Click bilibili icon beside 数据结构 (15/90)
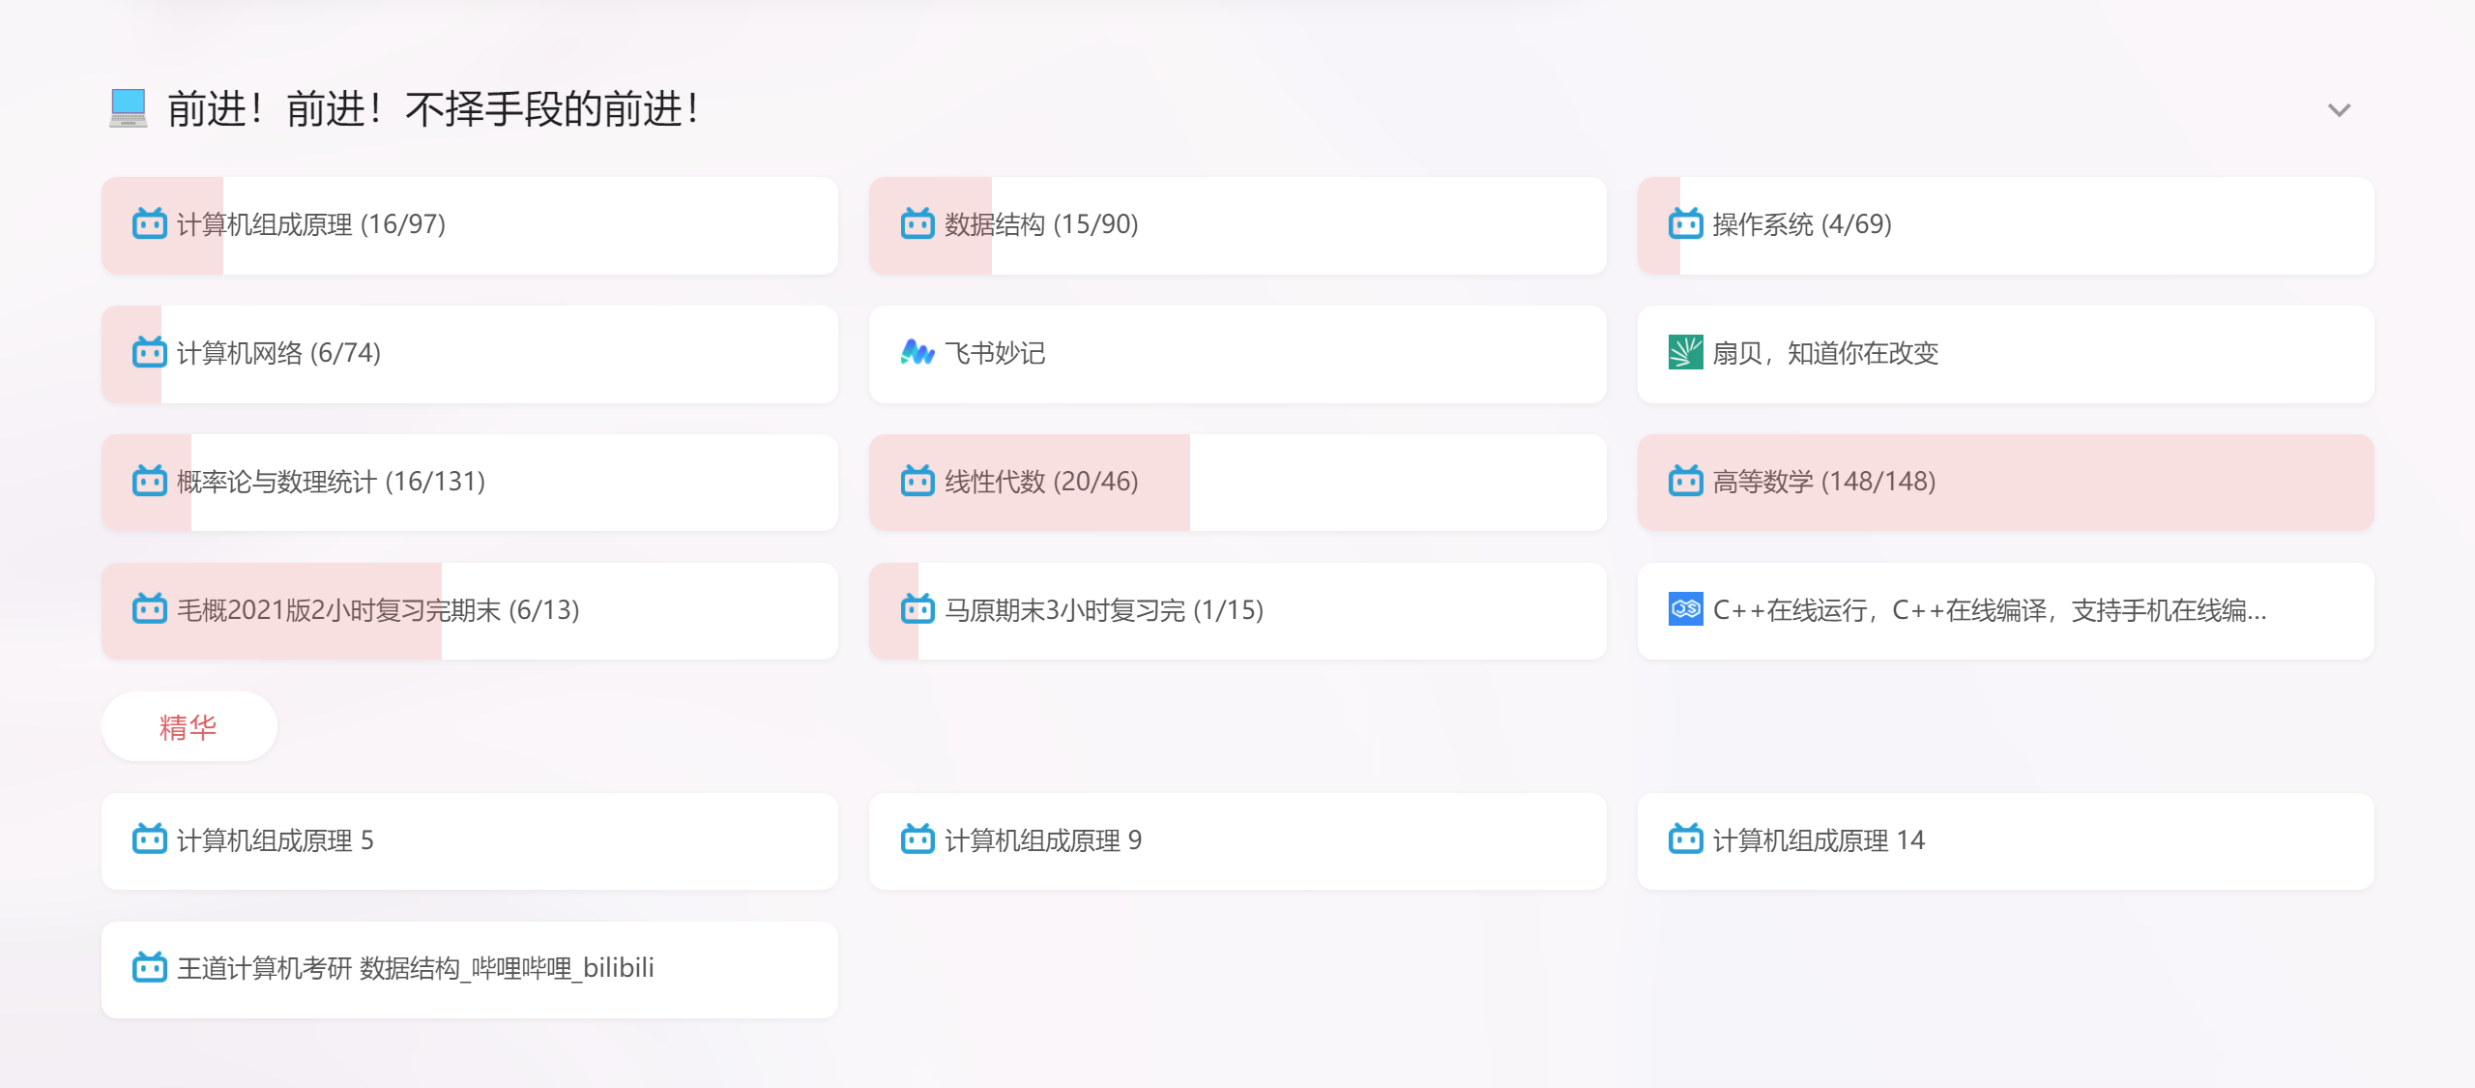The width and height of the screenshot is (2475, 1088). (917, 224)
